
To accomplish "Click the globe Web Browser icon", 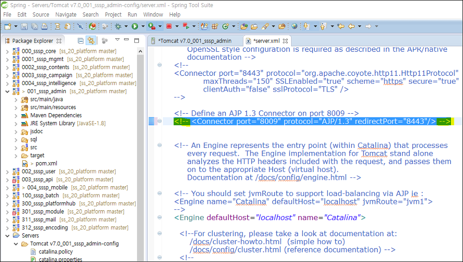I will [x=294, y=26].
